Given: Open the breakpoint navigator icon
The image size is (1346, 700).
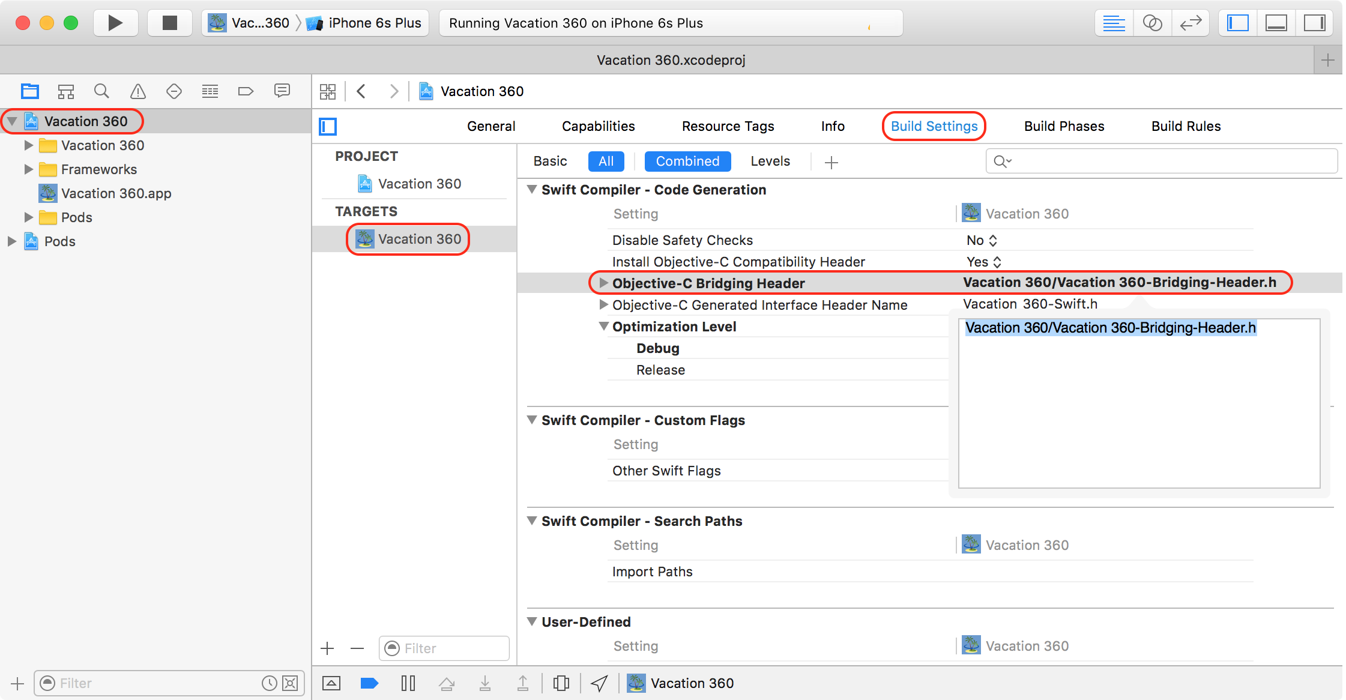Looking at the screenshot, I should [x=246, y=91].
